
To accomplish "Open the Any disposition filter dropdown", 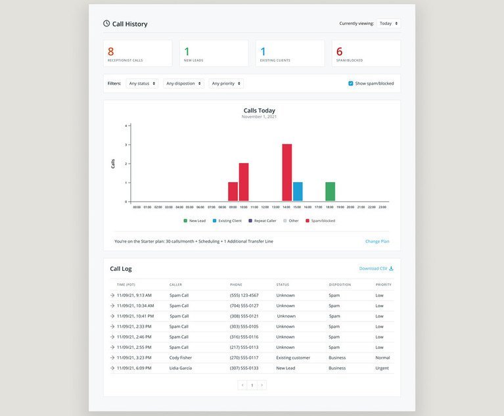I will [183, 83].
